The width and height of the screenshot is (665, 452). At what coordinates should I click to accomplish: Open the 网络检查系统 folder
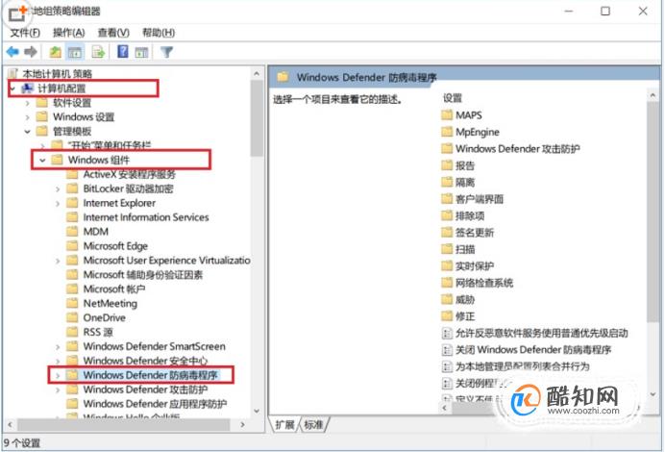coord(484,283)
